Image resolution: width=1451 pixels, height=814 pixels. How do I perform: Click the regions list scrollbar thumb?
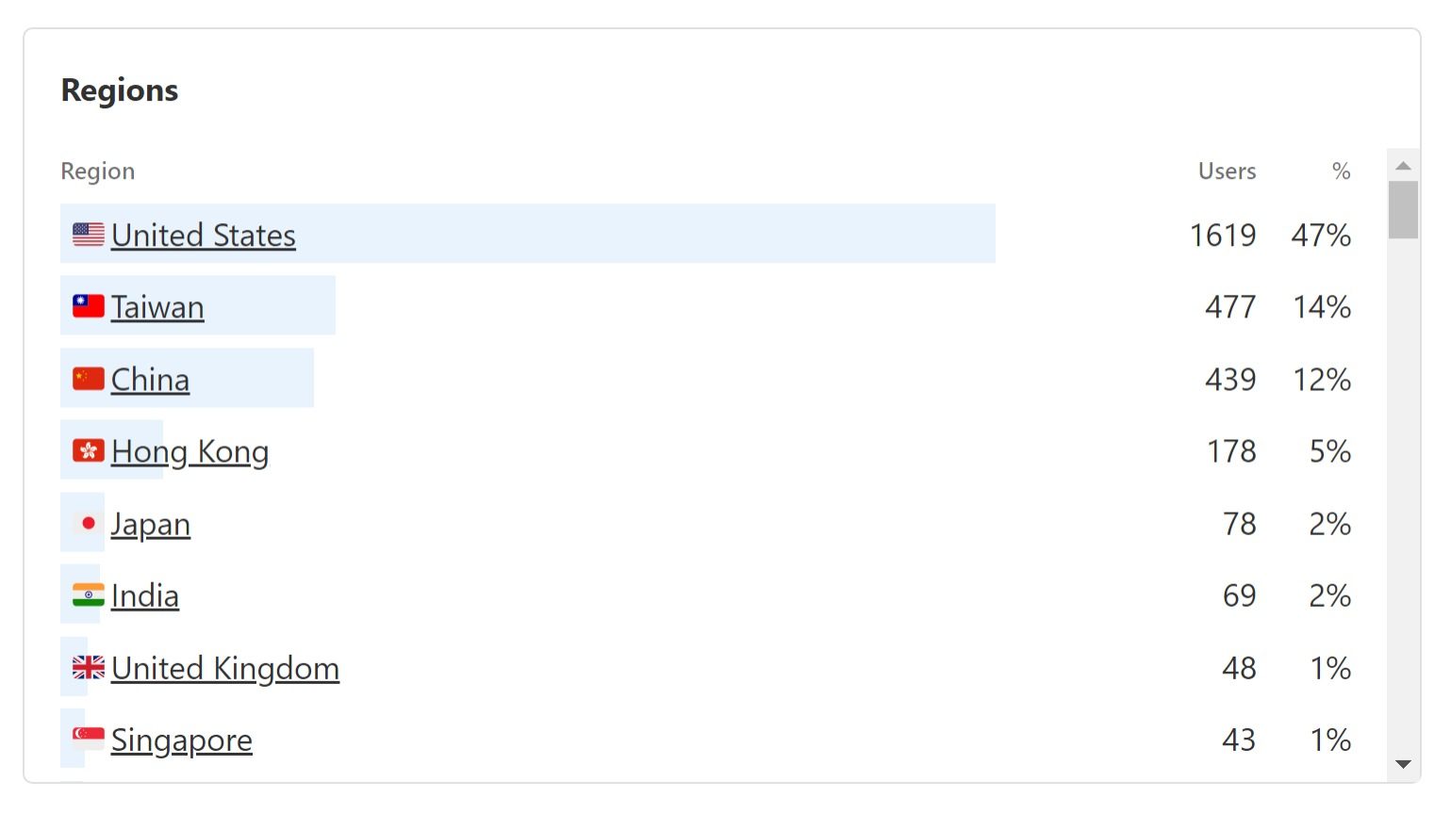click(x=1403, y=210)
